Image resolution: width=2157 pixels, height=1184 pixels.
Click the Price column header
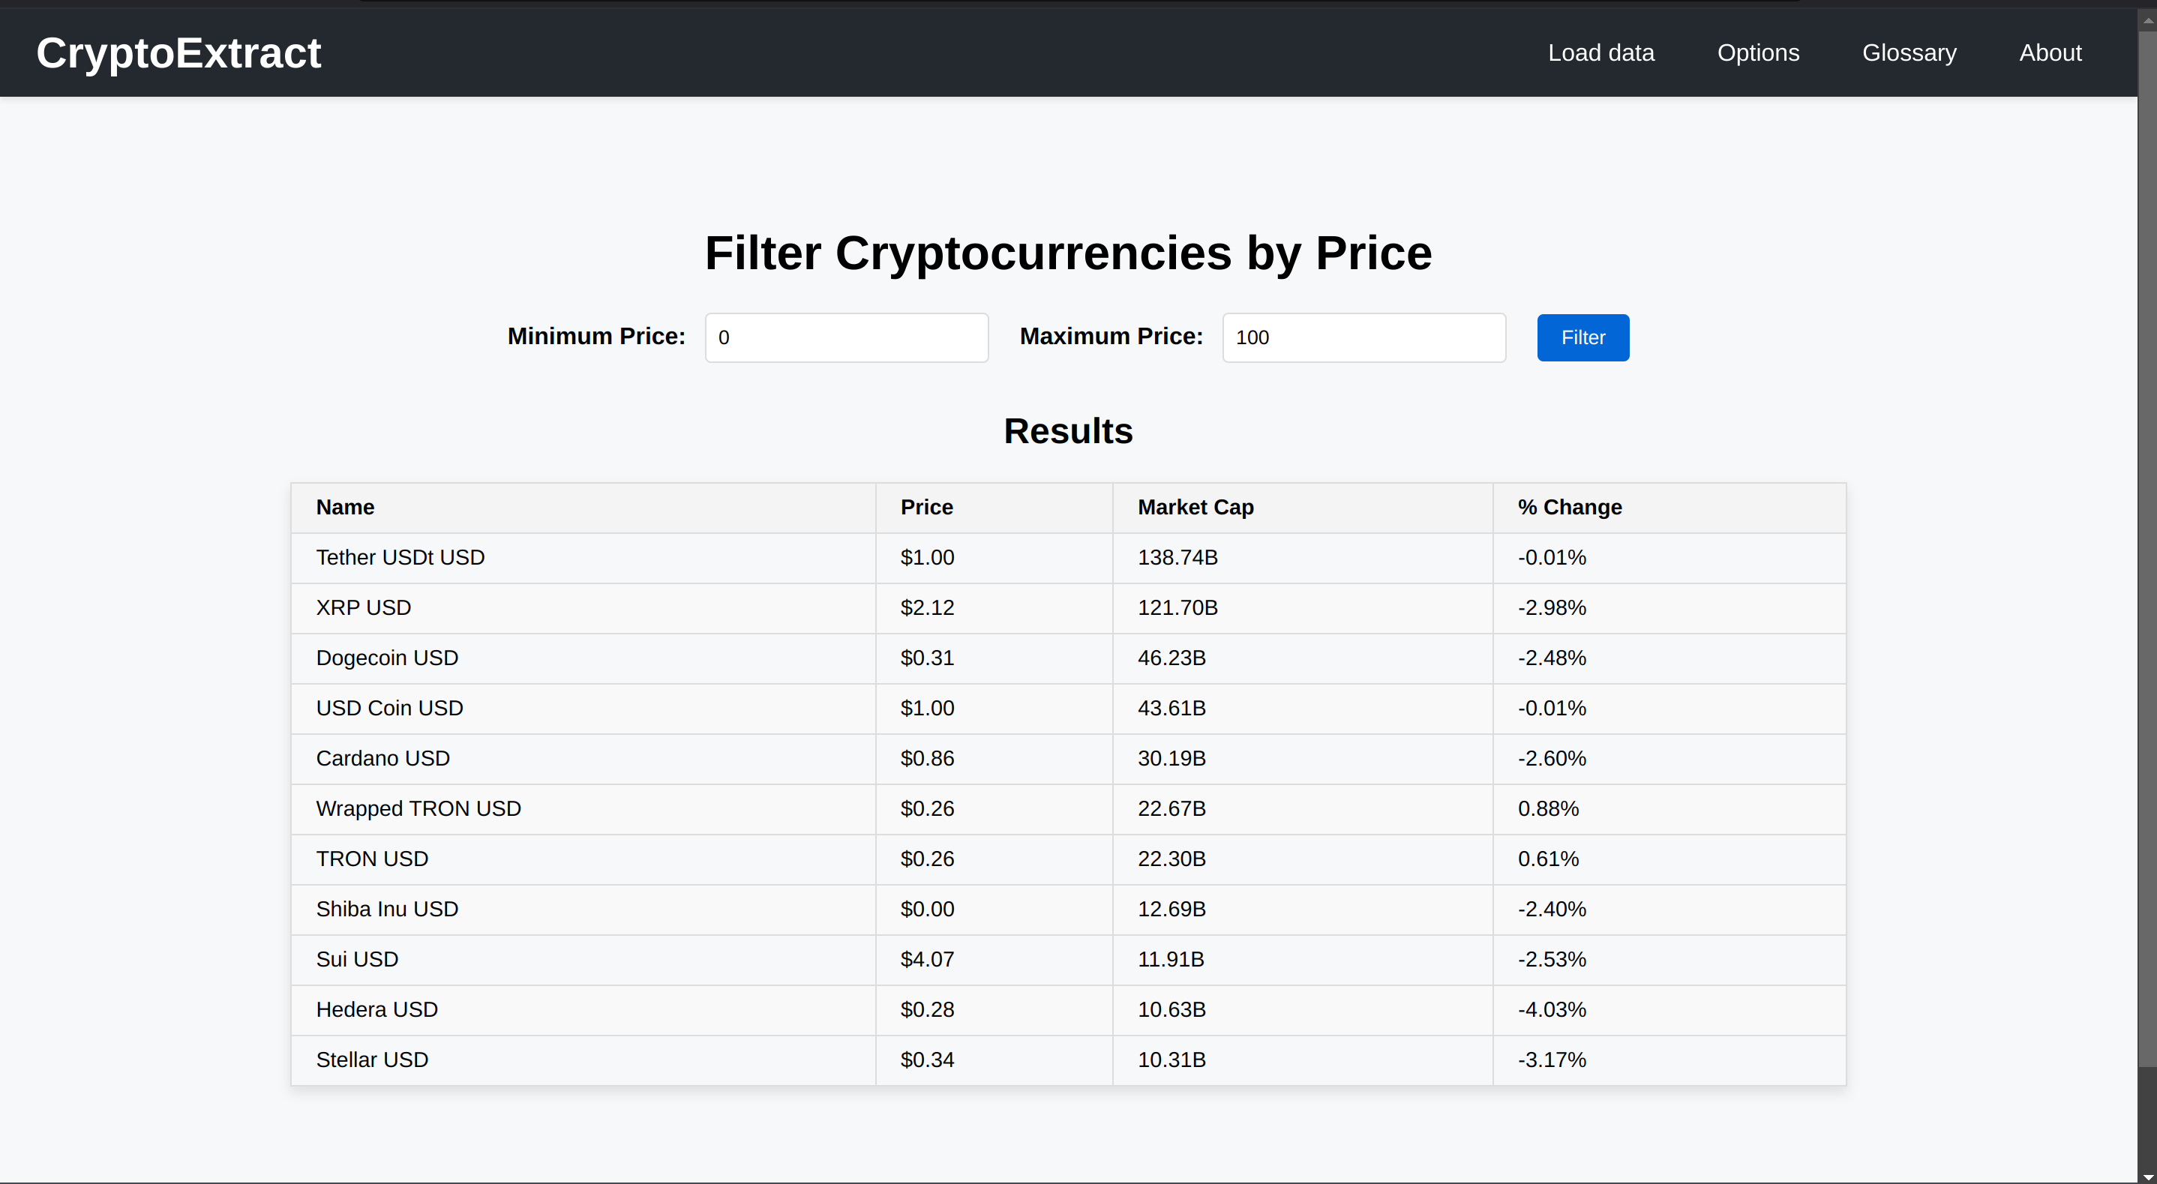point(926,508)
